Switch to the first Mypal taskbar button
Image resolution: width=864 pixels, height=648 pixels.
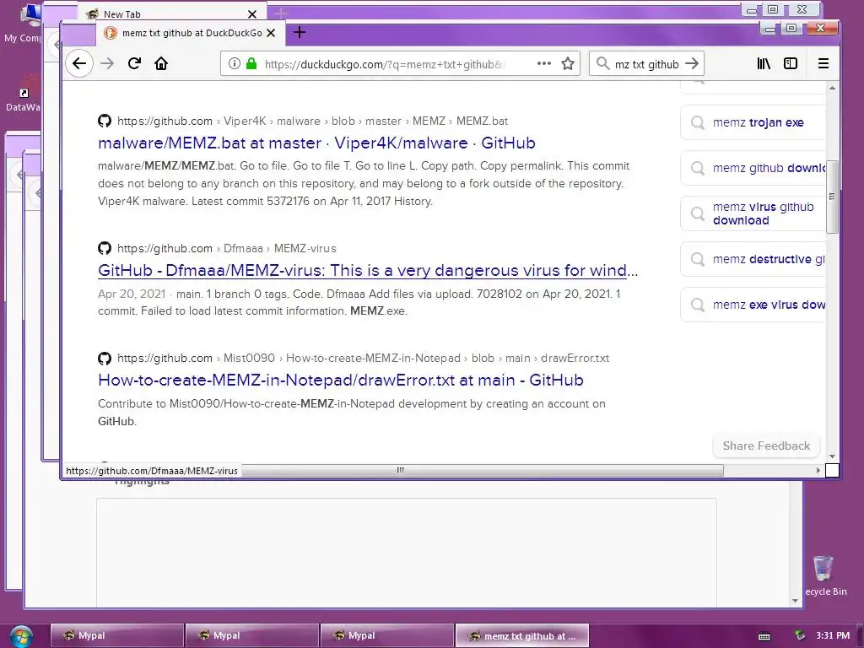[x=116, y=636]
